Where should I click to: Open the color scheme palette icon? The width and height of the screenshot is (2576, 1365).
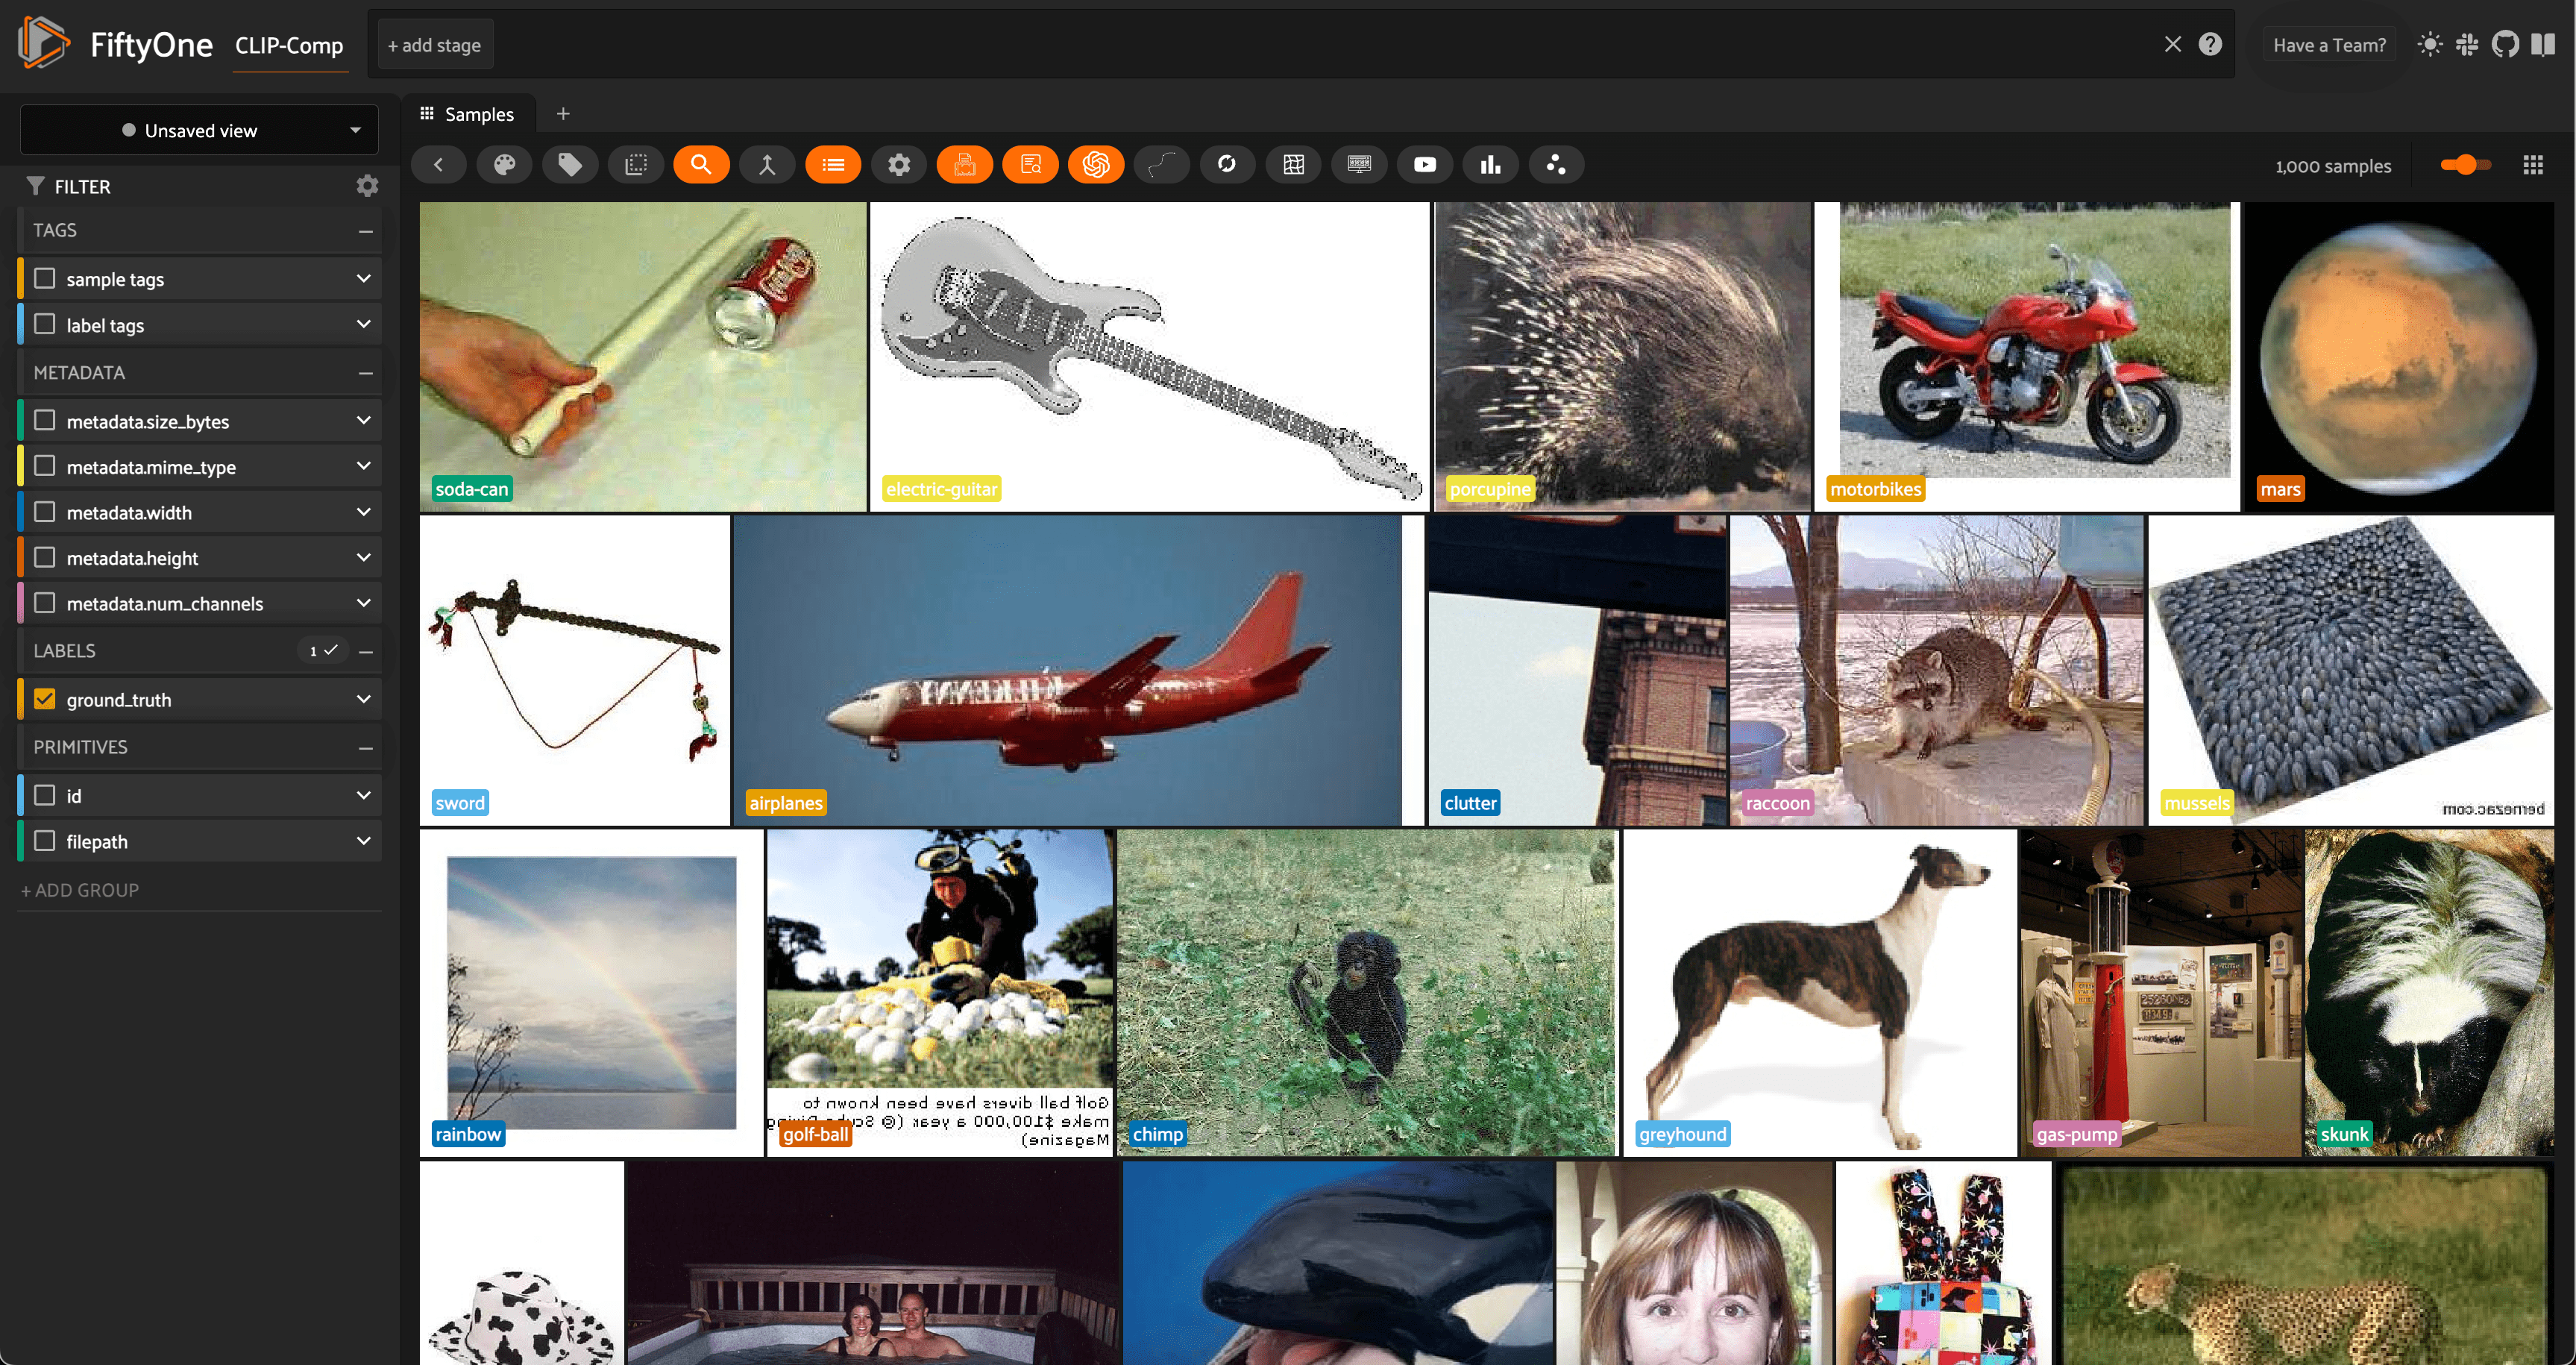pyautogui.click(x=505, y=165)
